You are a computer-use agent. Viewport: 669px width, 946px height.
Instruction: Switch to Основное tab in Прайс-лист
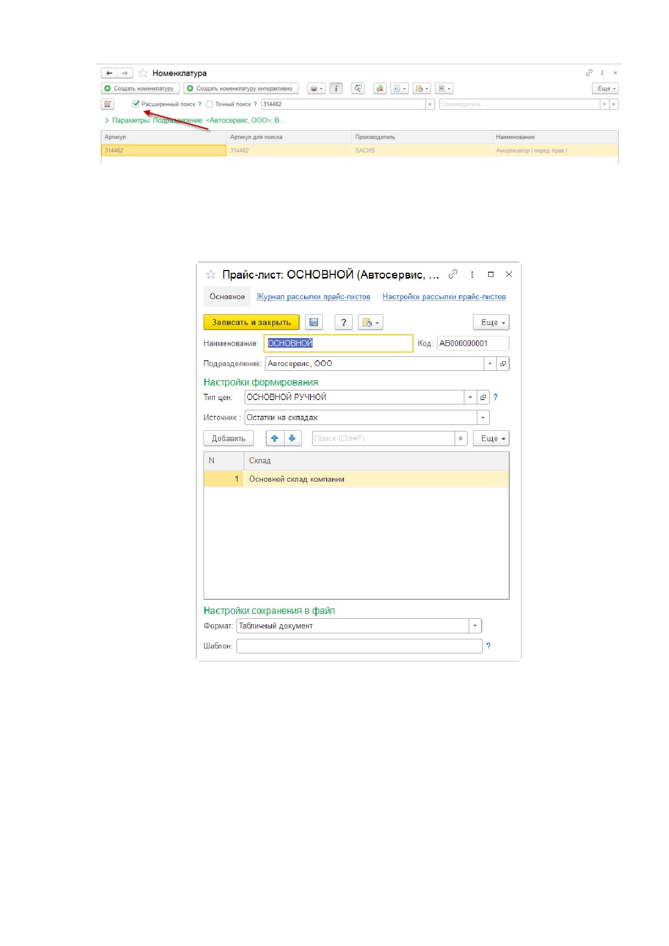[227, 296]
